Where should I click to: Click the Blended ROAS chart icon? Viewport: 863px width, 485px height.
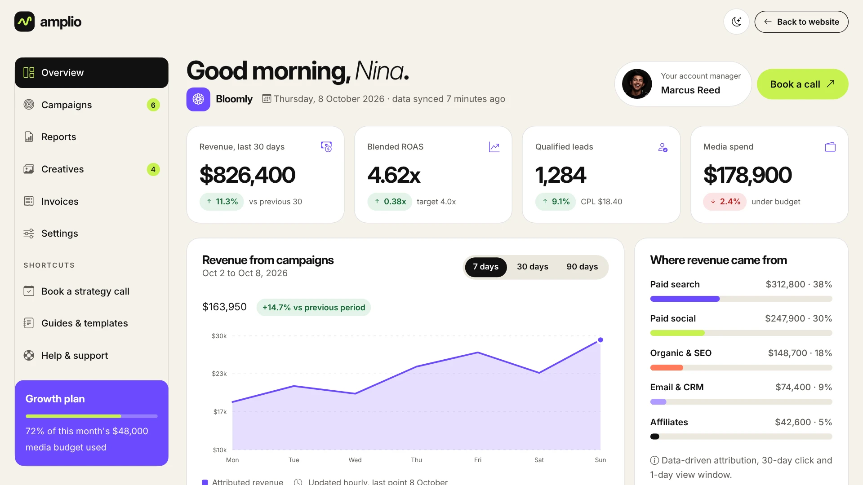pyautogui.click(x=494, y=147)
